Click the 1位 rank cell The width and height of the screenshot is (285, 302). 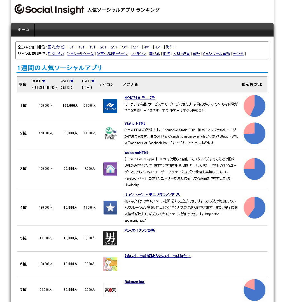point(23,106)
